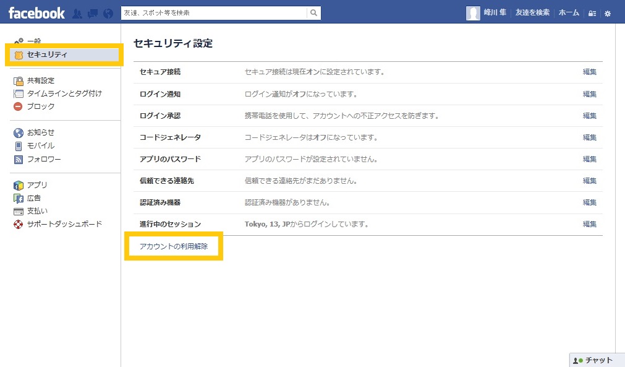625x367 pixels.
Task: Expand the 認証済み機器 row label
Action: coord(160,202)
